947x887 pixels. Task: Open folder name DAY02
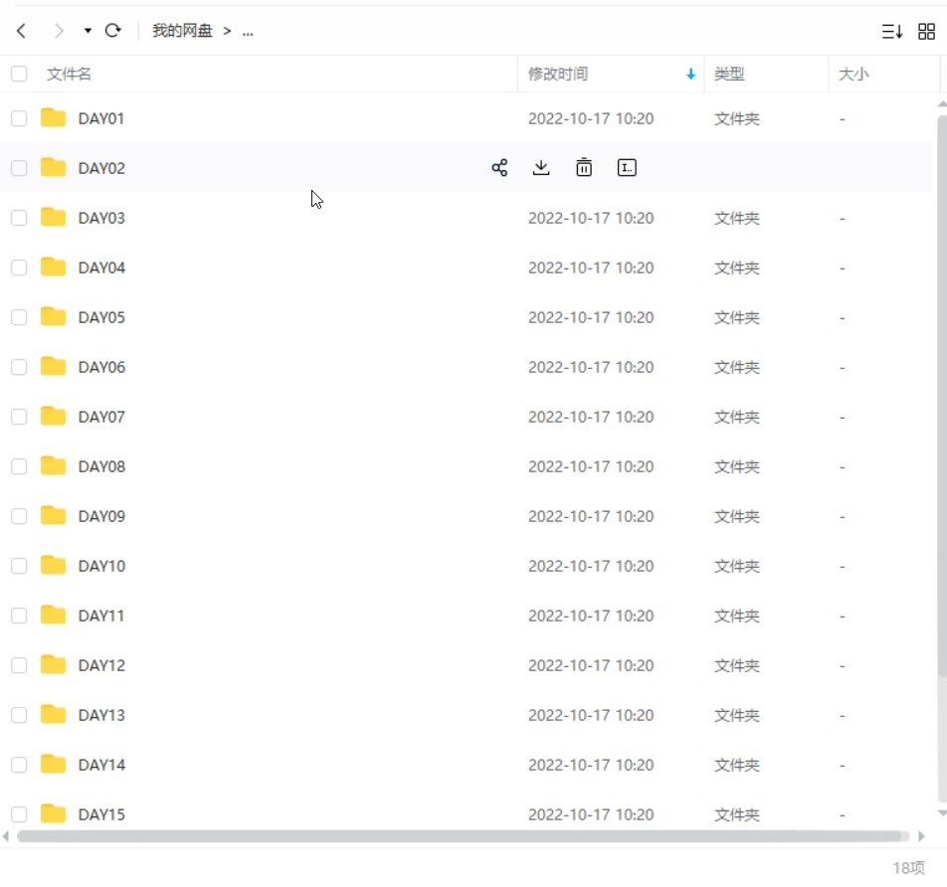pos(101,168)
